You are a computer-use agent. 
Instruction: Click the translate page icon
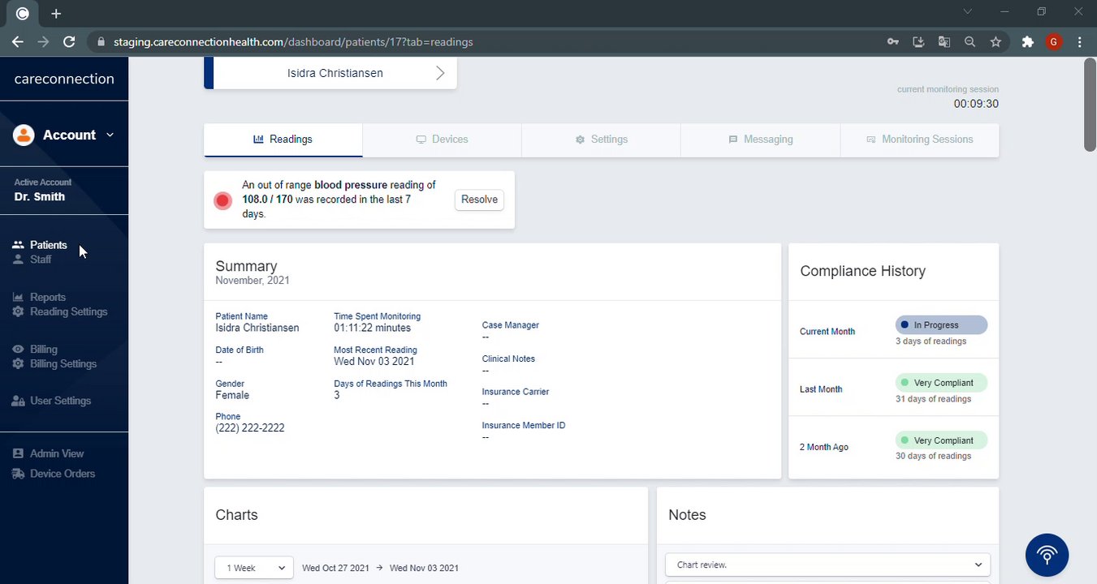pyautogui.click(x=944, y=41)
